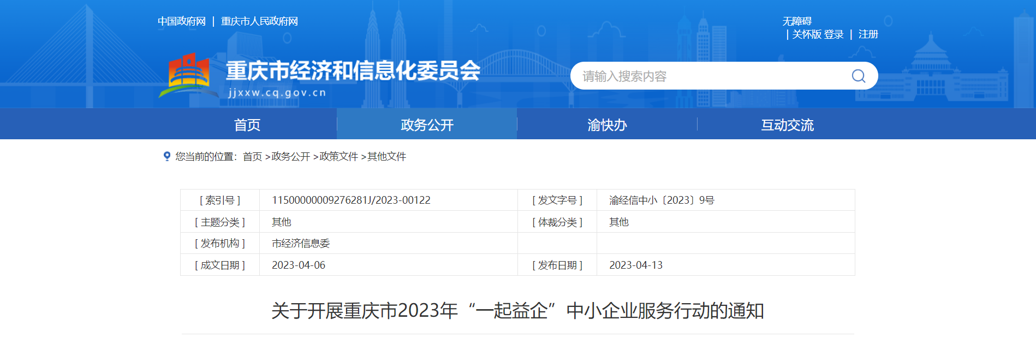Click the article title about 一起益企 notice
Image resolution: width=1036 pixels, height=337 pixels.
click(x=517, y=311)
